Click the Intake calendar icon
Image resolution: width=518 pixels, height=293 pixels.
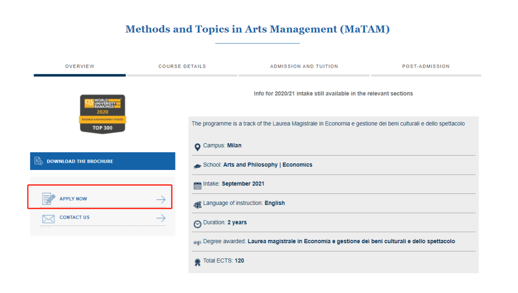[197, 186]
